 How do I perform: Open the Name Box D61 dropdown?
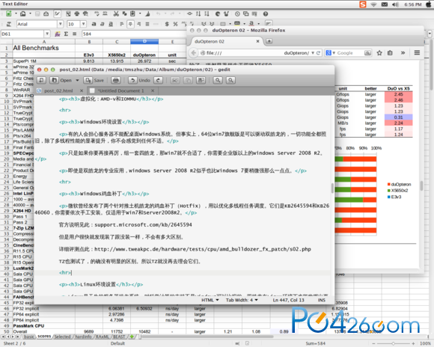(47, 34)
